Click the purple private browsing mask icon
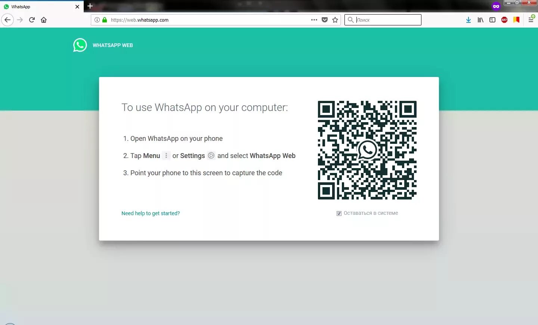Viewport: 538px width, 325px height. tap(496, 6)
